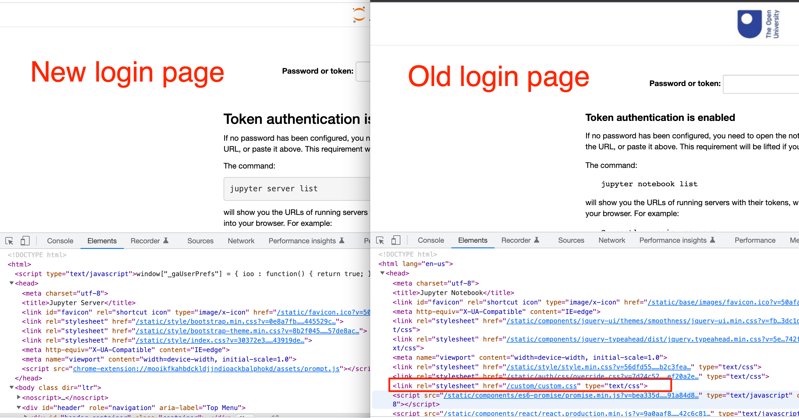This screenshot has height=418, width=799.
Task: Open the jquery.typeahead.min.css stylesheet link
Action: (653, 339)
